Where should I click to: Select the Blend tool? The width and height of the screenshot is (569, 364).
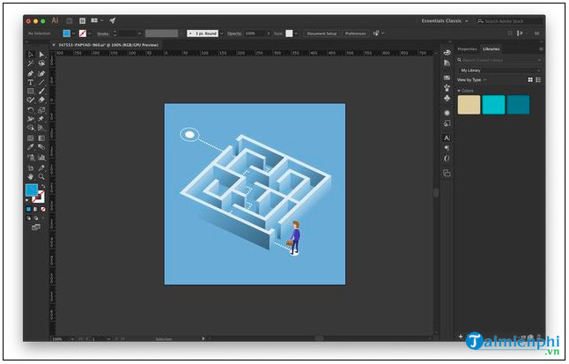pos(41,147)
